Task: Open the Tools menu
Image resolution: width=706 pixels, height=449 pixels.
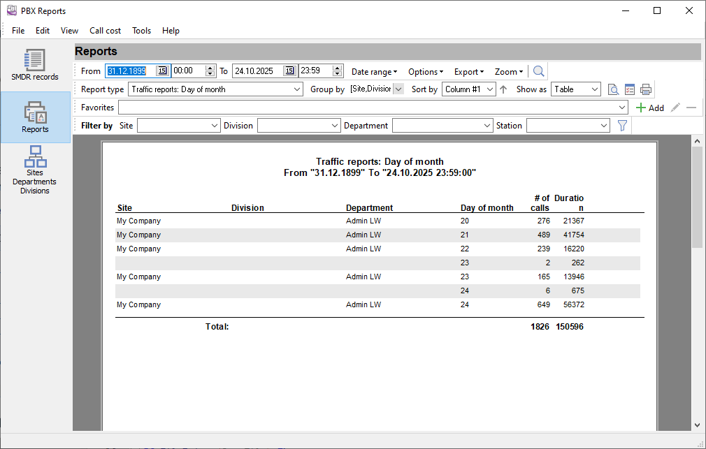Action: coord(141,30)
